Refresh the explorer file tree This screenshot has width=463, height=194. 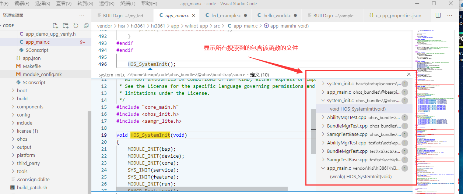click(x=76, y=26)
